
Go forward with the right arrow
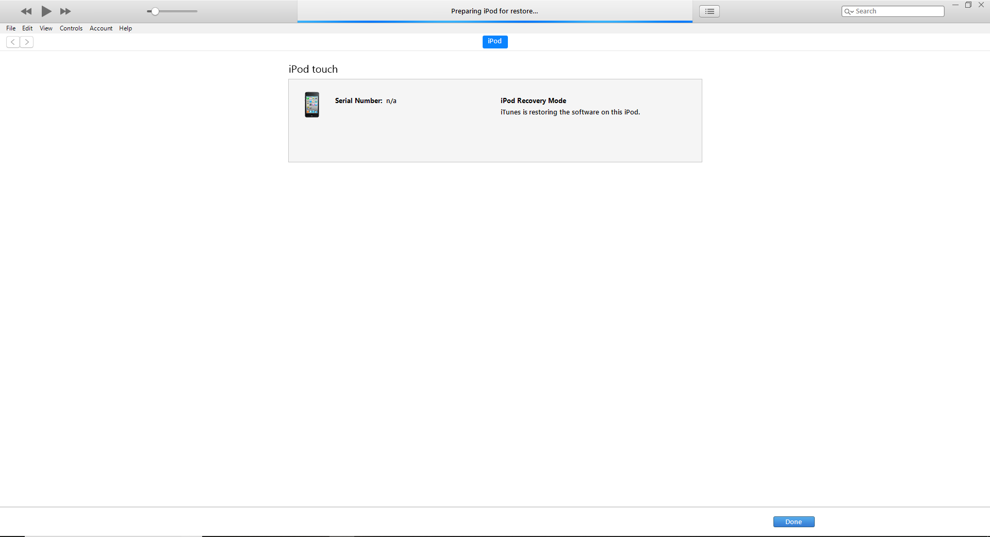click(x=27, y=42)
